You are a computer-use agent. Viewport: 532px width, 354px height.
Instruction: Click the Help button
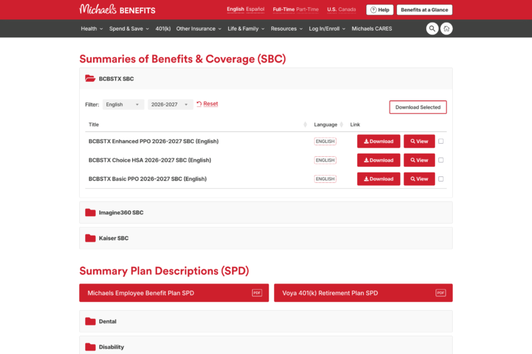(380, 10)
